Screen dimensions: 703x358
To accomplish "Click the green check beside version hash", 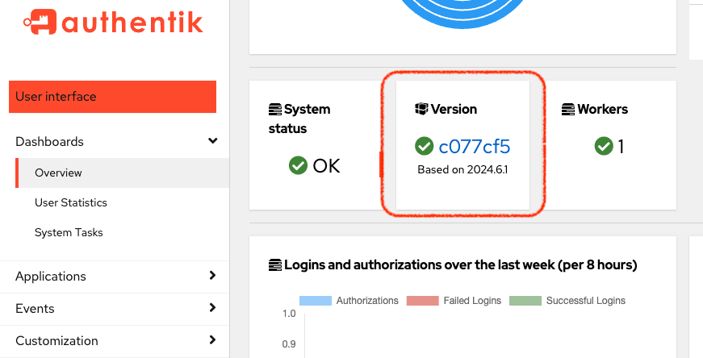I will (x=424, y=146).
